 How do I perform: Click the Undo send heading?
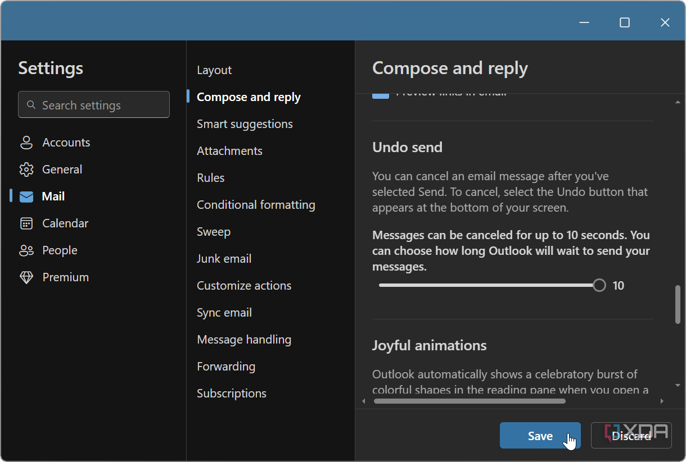pyautogui.click(x=407, y=147)
